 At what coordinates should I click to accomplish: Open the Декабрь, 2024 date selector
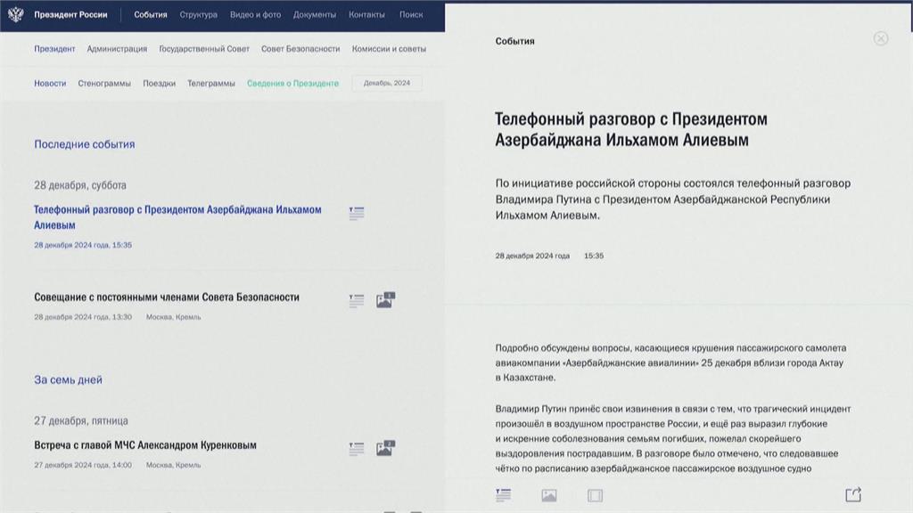point(387,83)
